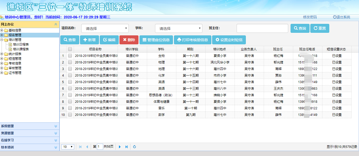This screenshot has width=359, height=156.
Task: Open 设置定时短信 scheduled SMS settings
Action: (229, 40)
